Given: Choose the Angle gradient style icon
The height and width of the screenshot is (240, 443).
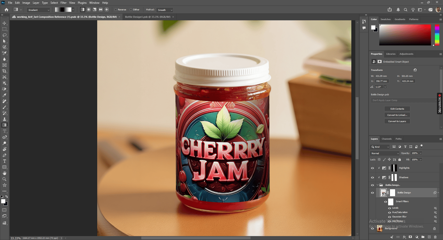Looking at the screenshot, I should pos(95,10).
